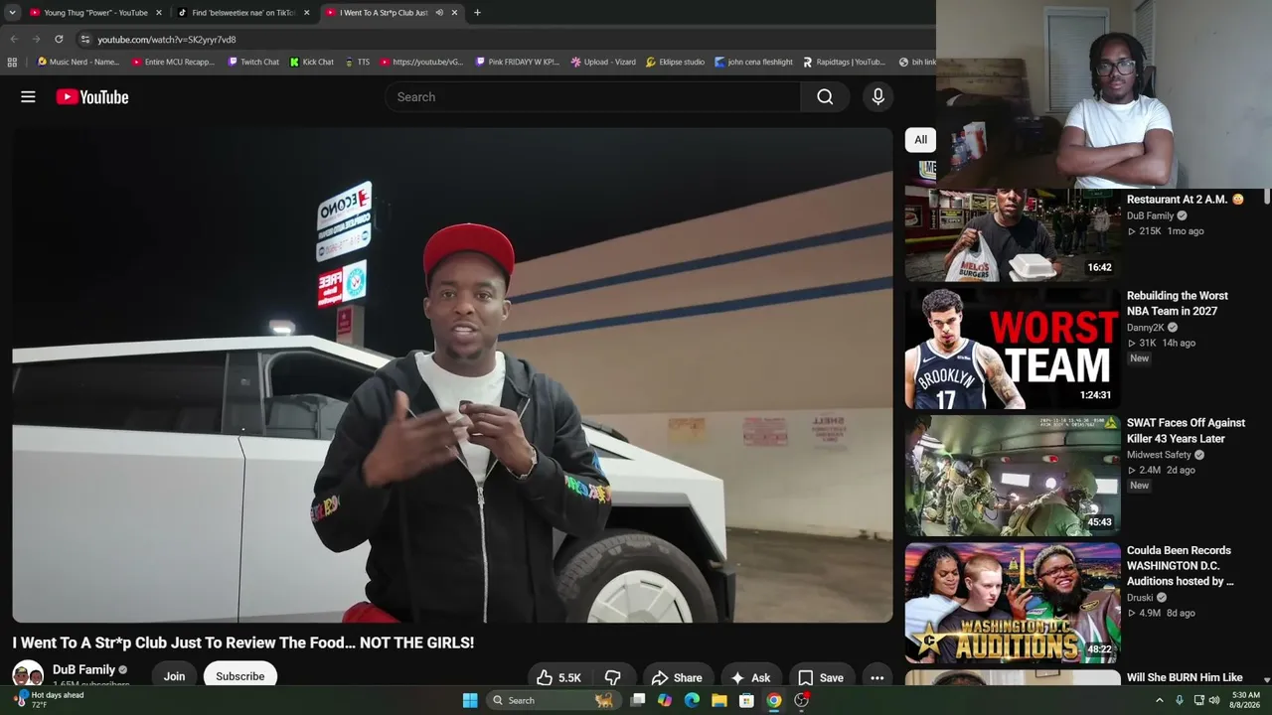Viewport: 1272px width, 715px height.
Task: Switch to Chrome on the taskbar
Action: pyautogui.click(x=773, y=700)
